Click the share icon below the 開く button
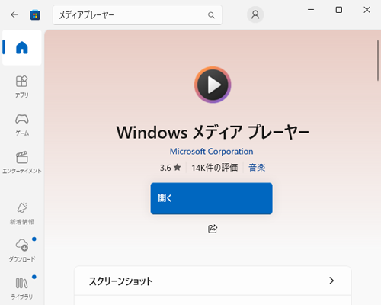Image resolution: width=381 pixels, height=305 pixels. pyautogui.click(x=213, y=229)
